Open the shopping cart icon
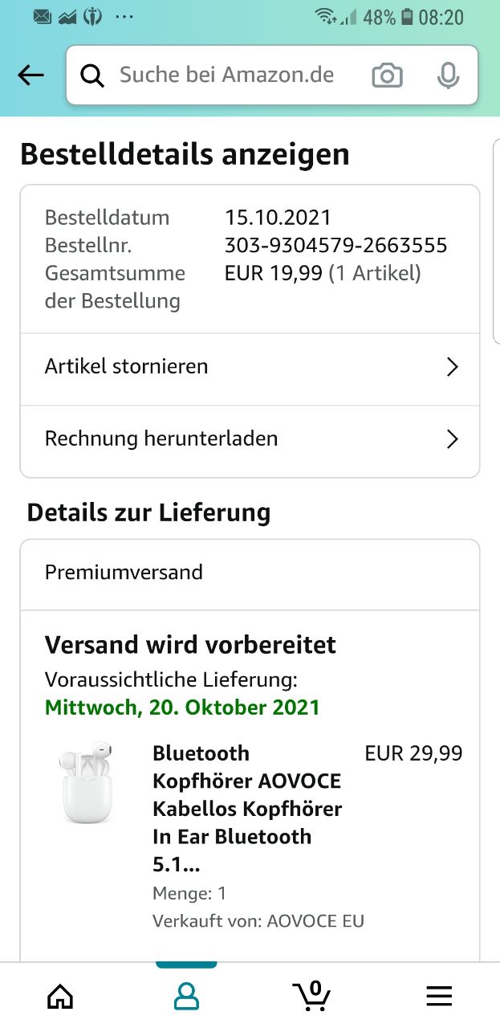Screen dimensions: 500x1028 (x=312, y=995)
